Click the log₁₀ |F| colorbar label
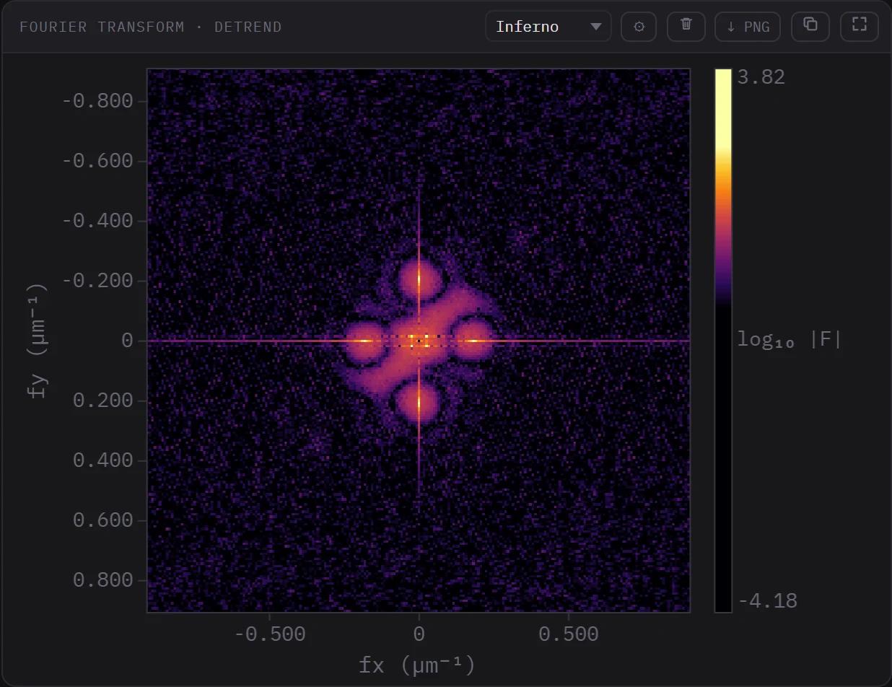The height and width of the screenshot is (687, 892). click(x=790, y=339)
